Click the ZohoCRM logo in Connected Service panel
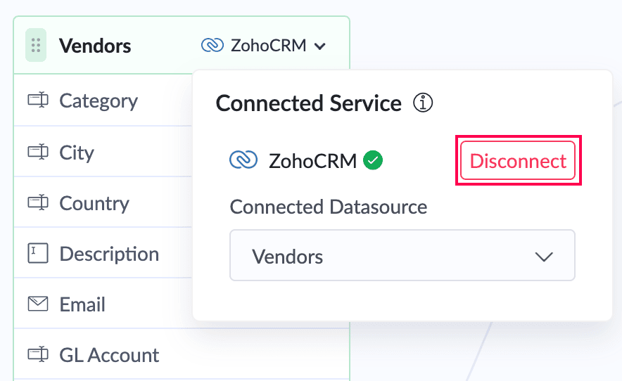Viewport: 622px width, 381px height. [243, 160]
